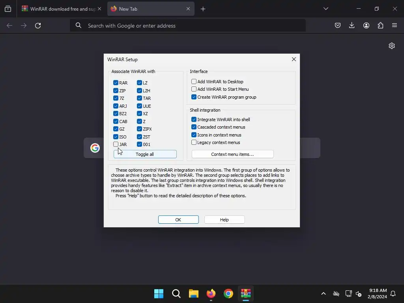404x303 pixels.
Task: Open Windows taskbar search
Action: pyautogui.click(x=176, y=294)
